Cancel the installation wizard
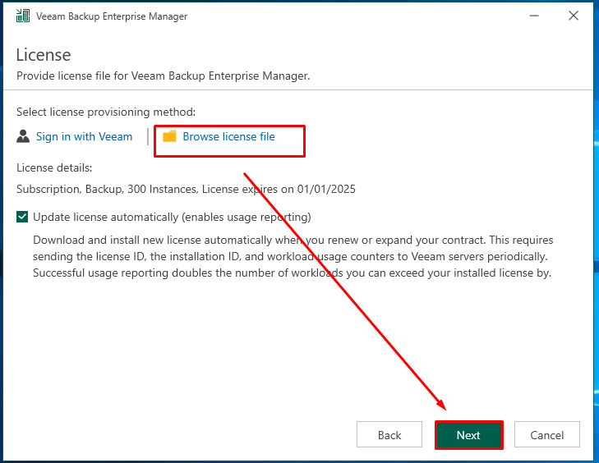Screen dimensions: 599x463 [x=546, y=435]
